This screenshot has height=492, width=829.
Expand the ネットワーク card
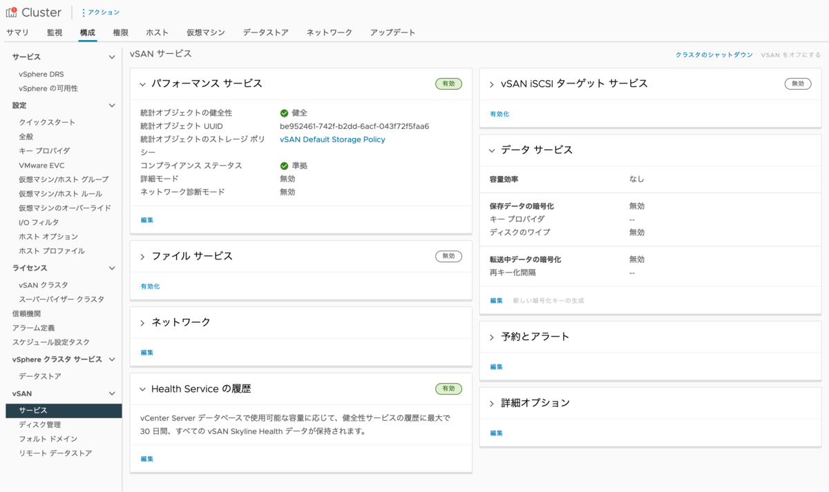143,323
